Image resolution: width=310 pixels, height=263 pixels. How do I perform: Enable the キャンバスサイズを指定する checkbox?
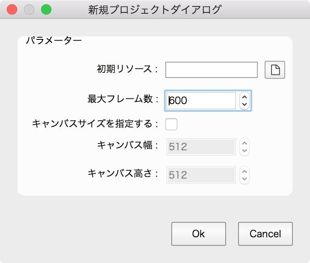pos(171,124)
